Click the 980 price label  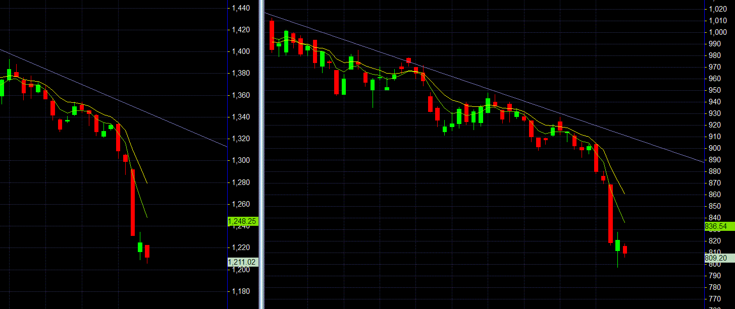point(716,55)
